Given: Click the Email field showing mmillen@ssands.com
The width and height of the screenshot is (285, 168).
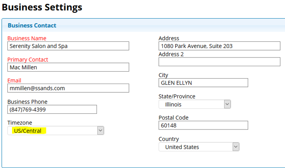Looking at the screenshot, I should pyautogui.click(x=68, y=88).
